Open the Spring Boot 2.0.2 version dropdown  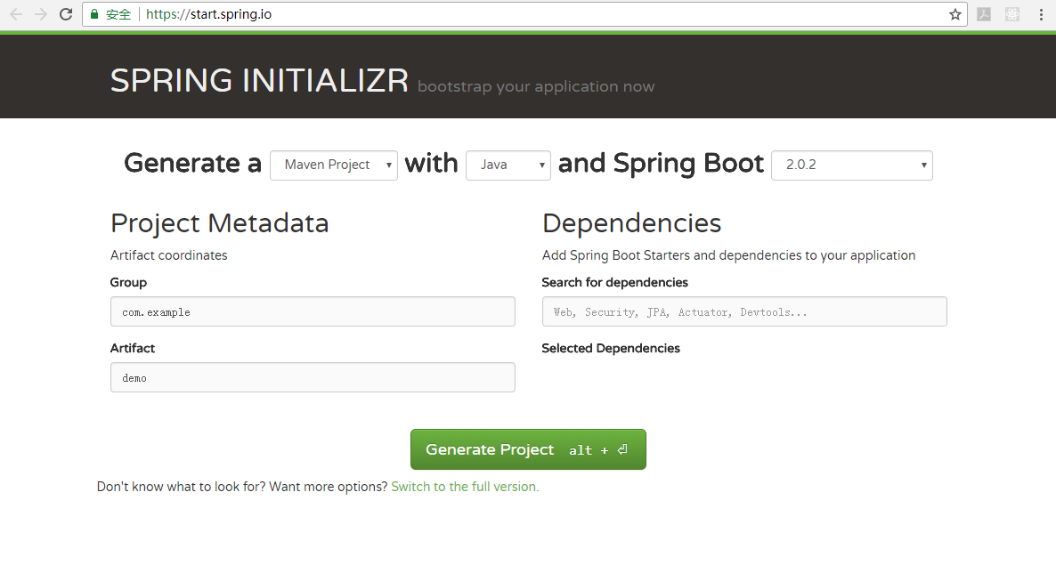point(850,165)
